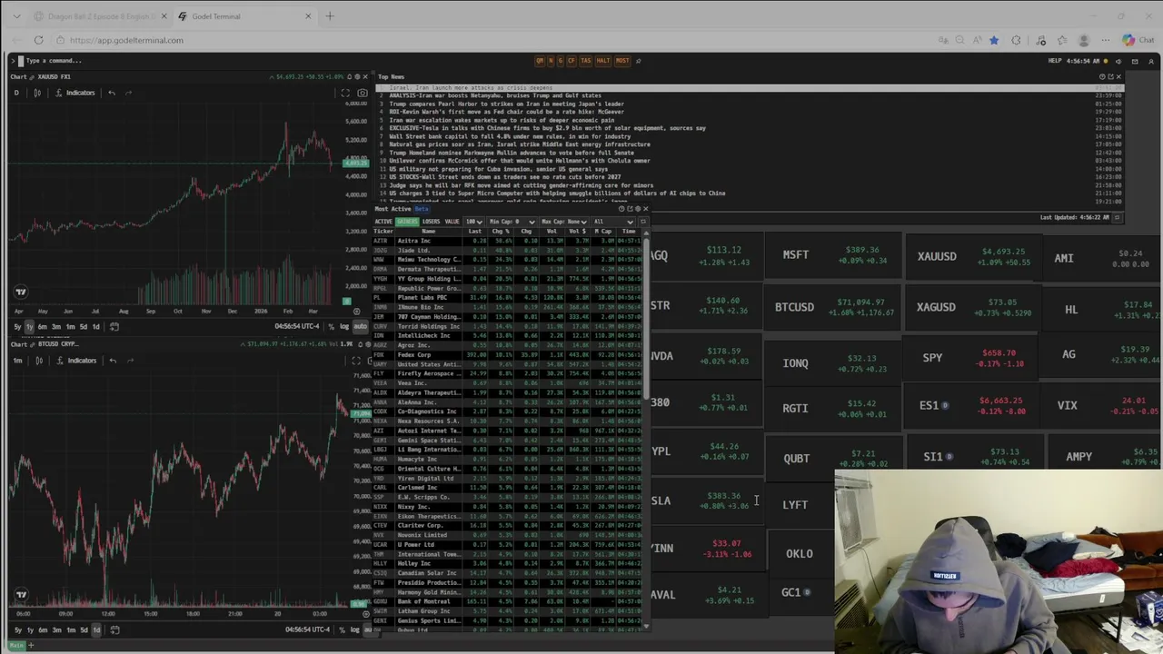Take snapshot of XAUUSD chart
Image resolution: width=1163 pixels, height=654 pixels.
point(362,93)
